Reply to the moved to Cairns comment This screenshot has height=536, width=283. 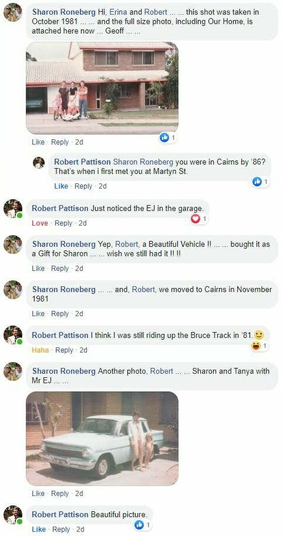(60, 313)
